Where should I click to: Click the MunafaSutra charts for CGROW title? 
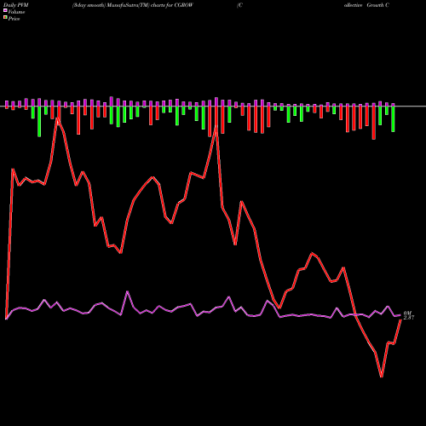click(x=133, y=5)
